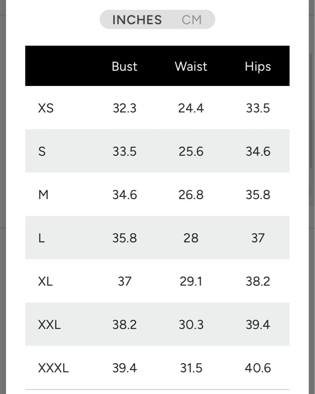Click the XL waist value 29.1

[191, 281]
